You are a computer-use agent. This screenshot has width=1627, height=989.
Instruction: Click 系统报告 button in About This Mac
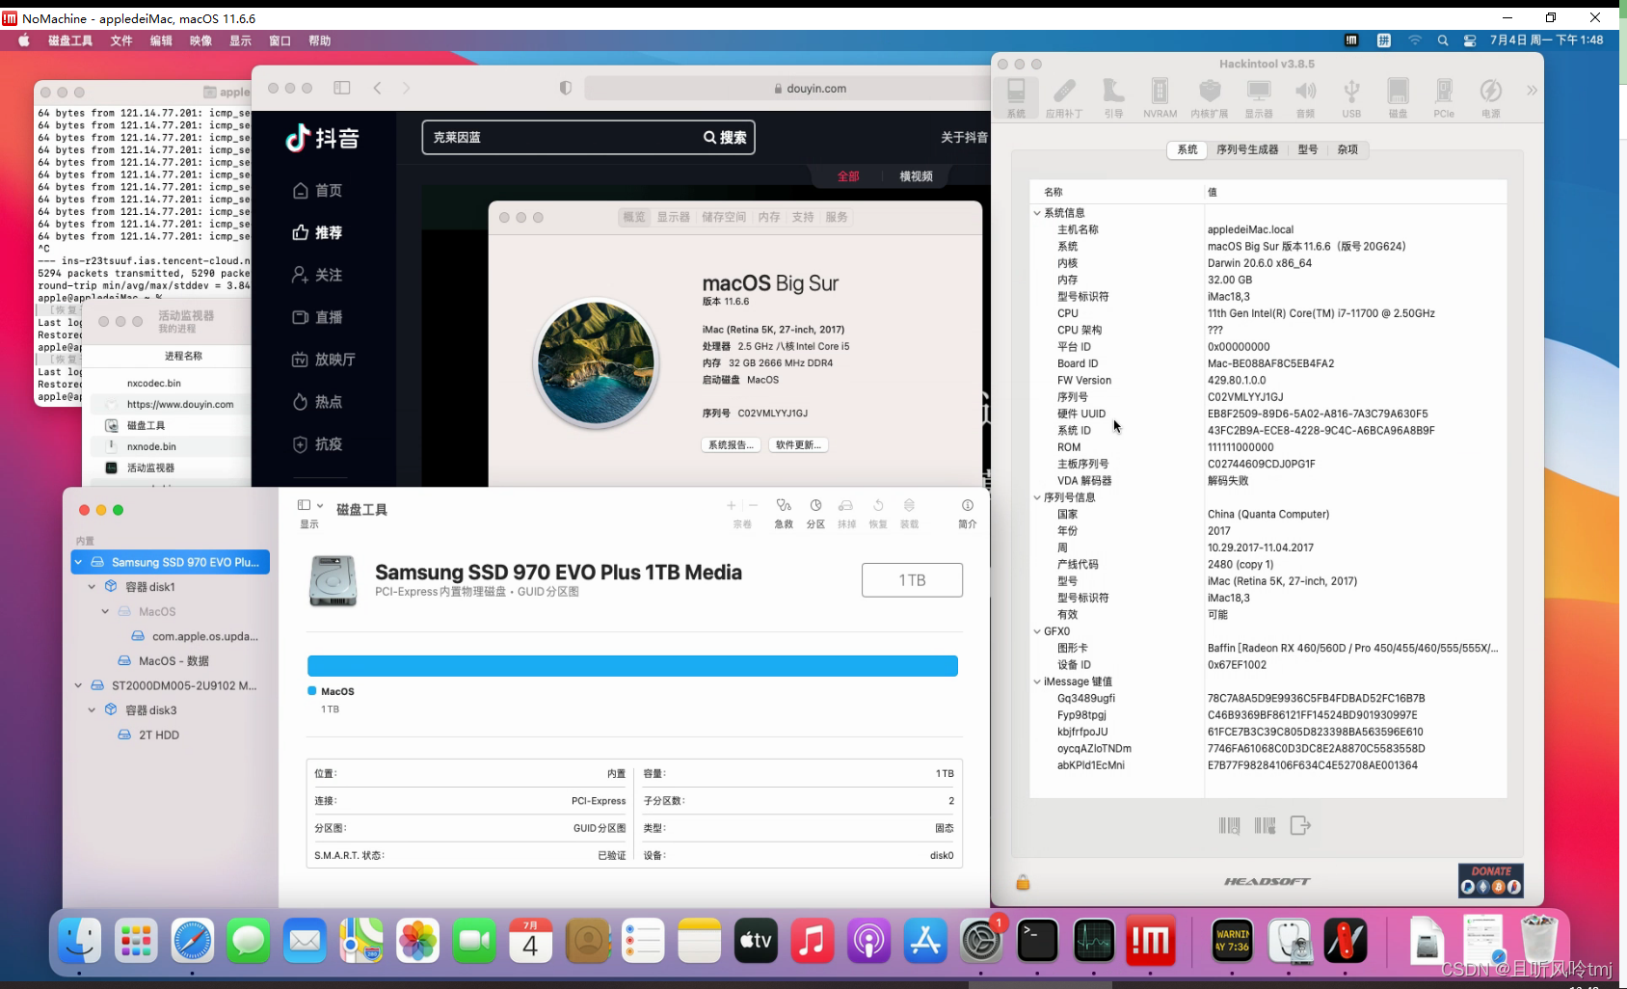click(731, 444)
